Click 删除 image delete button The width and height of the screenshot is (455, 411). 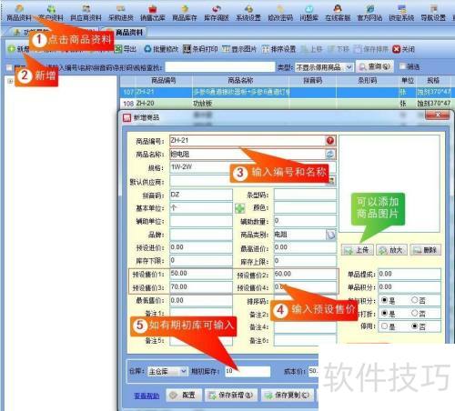[425, 250]
